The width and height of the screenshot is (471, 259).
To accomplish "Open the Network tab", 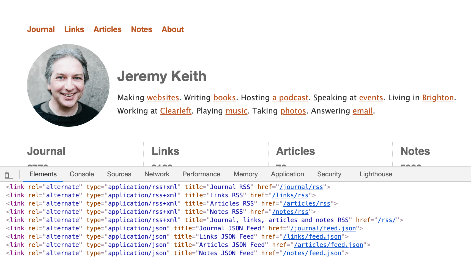I will tap(157, 174).
